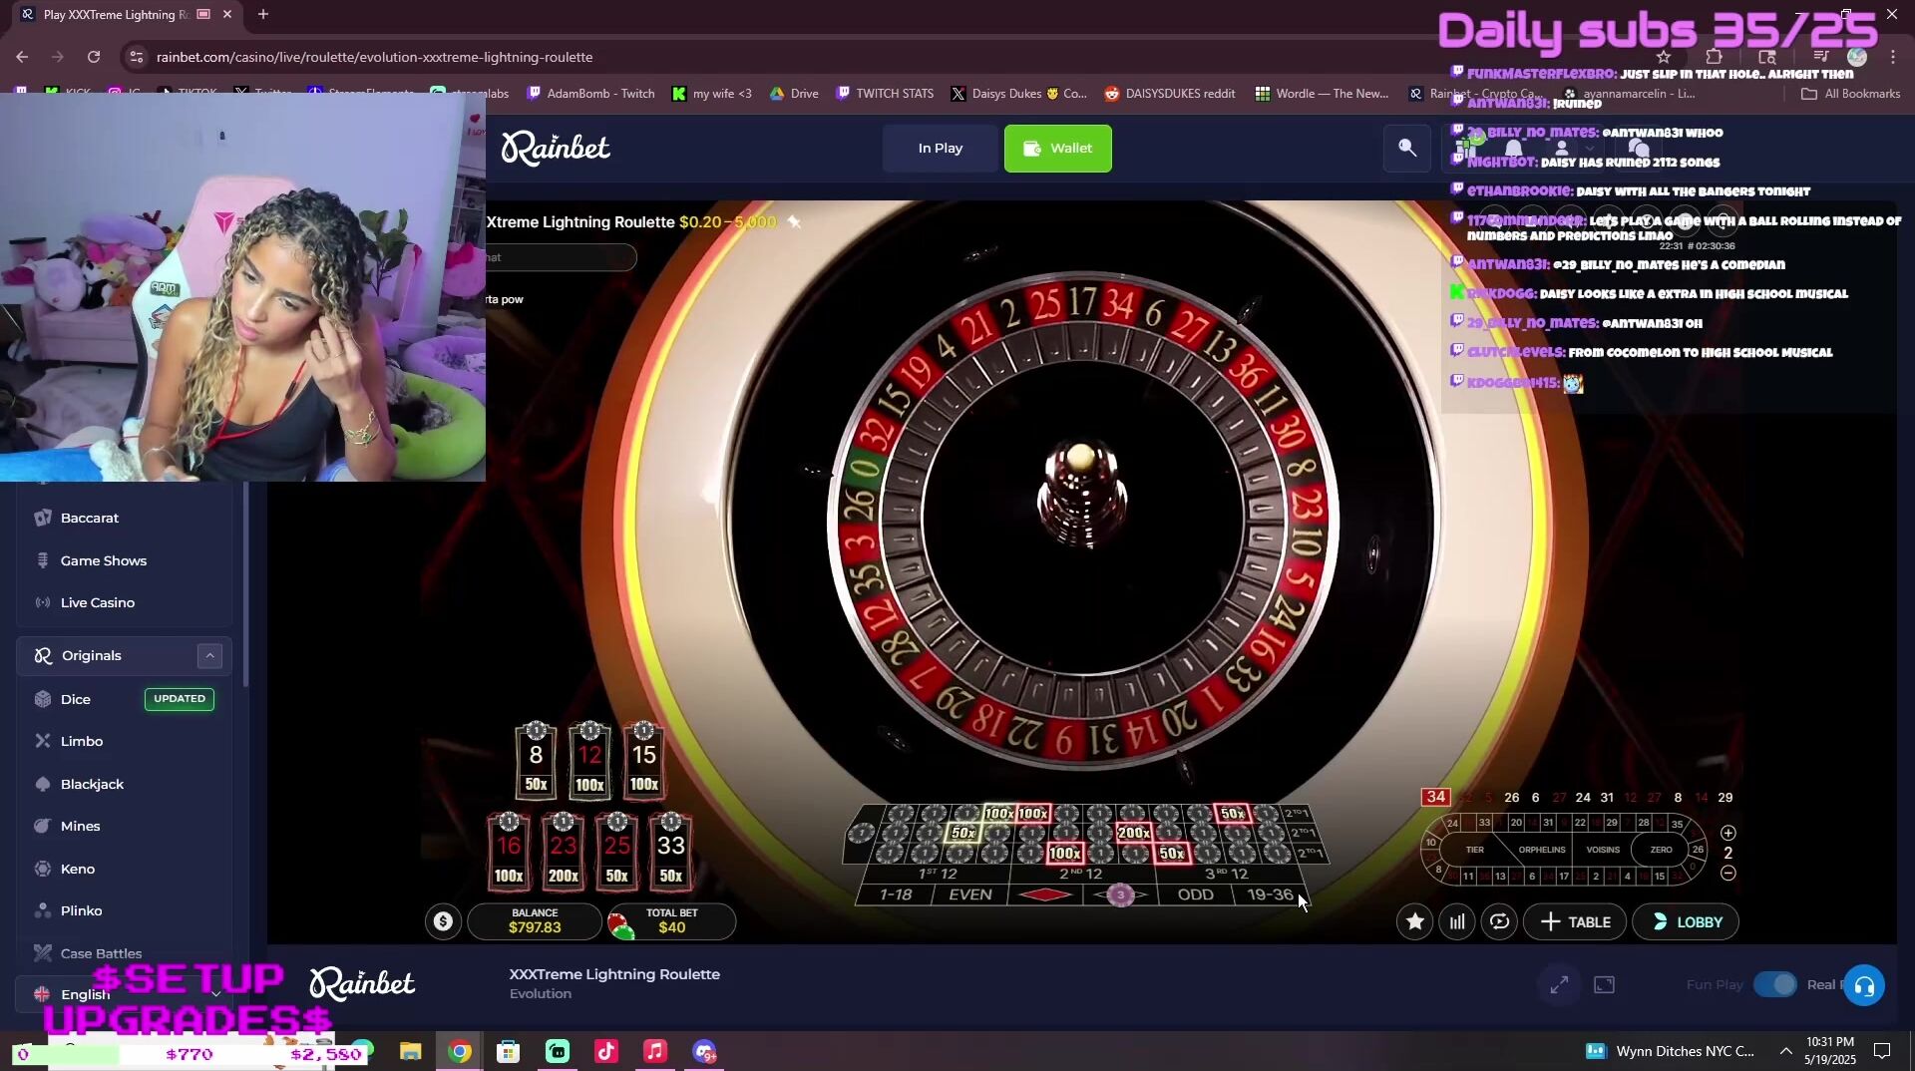This screenshot has height=1071, width=1915.
Task: Open File Explorer from taskbar
Action: [x=410, y=1052]
